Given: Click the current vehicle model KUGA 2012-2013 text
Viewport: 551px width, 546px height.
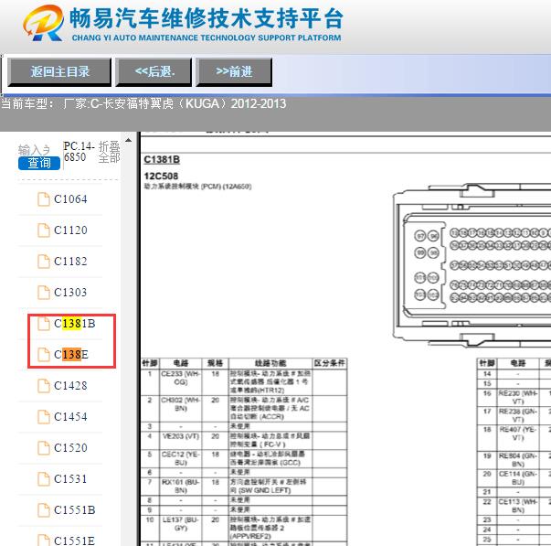Looking at the screenshot, I should point(143,103).
